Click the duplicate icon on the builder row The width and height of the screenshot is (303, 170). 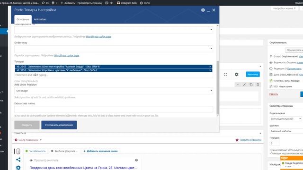pos(251,85)
